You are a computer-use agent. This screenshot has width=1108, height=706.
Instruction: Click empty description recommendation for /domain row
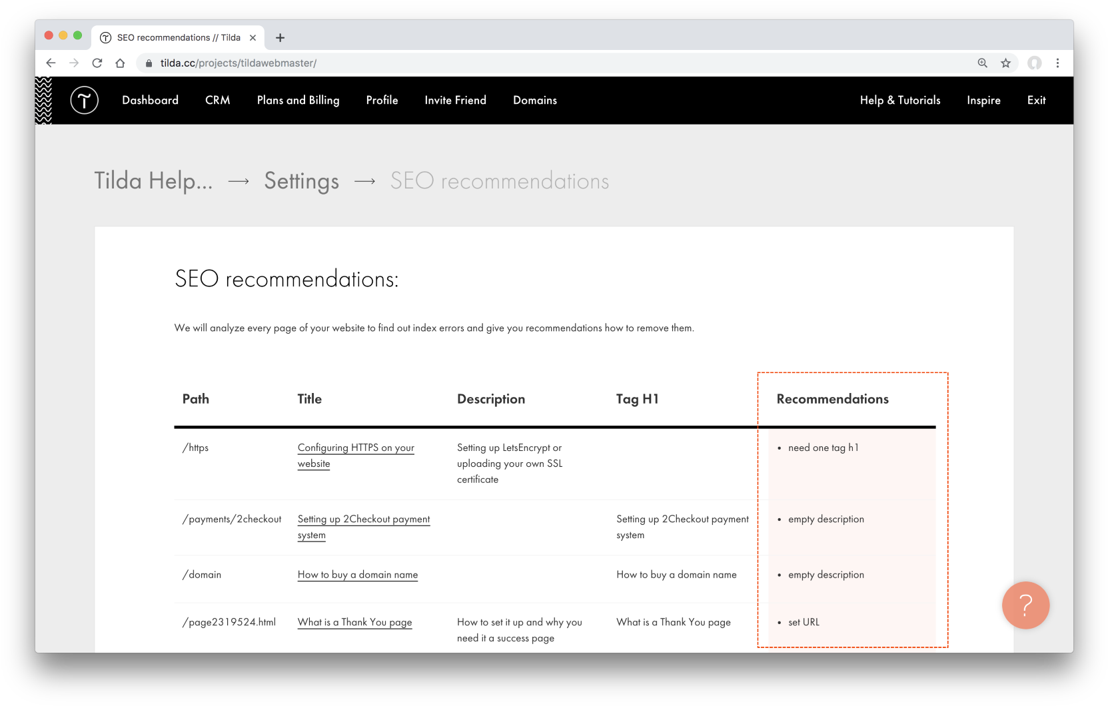(x=826, y=575)
